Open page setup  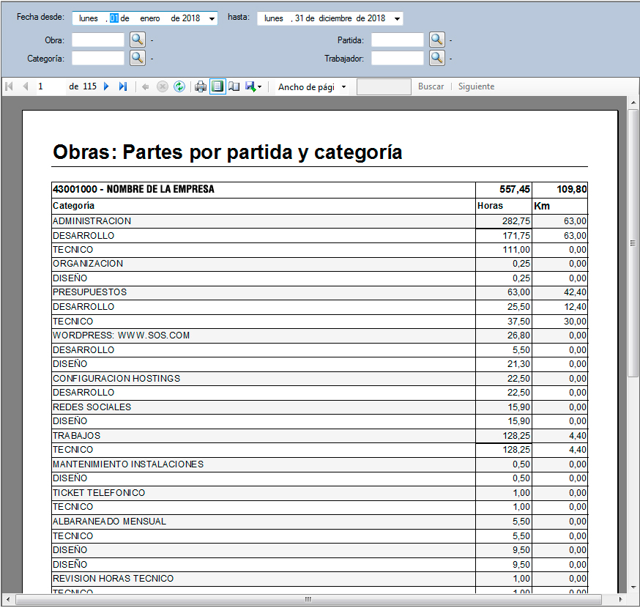(234, 86)
